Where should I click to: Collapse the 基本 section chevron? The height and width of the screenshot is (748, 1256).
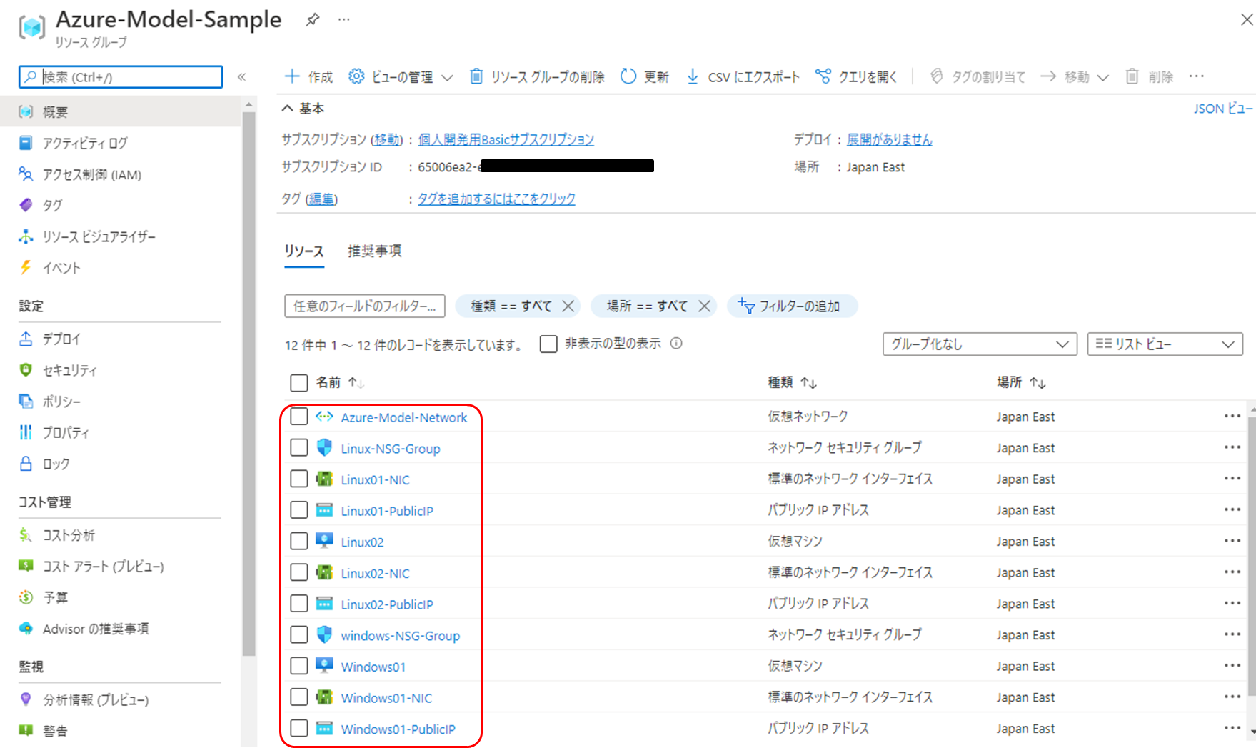(287, 109)
